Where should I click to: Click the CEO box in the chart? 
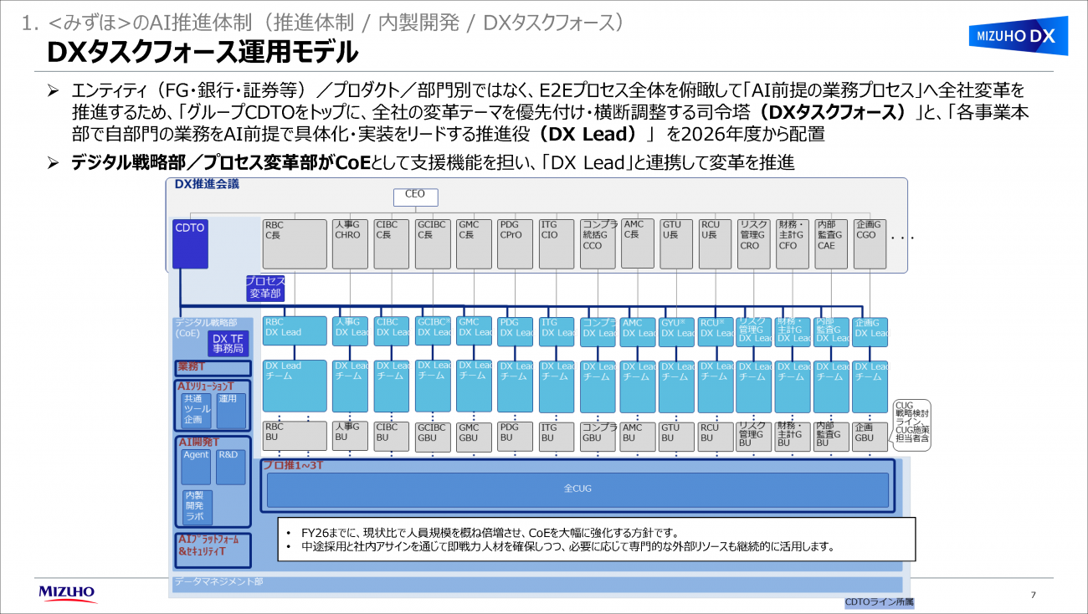click(x=415, y=197)
